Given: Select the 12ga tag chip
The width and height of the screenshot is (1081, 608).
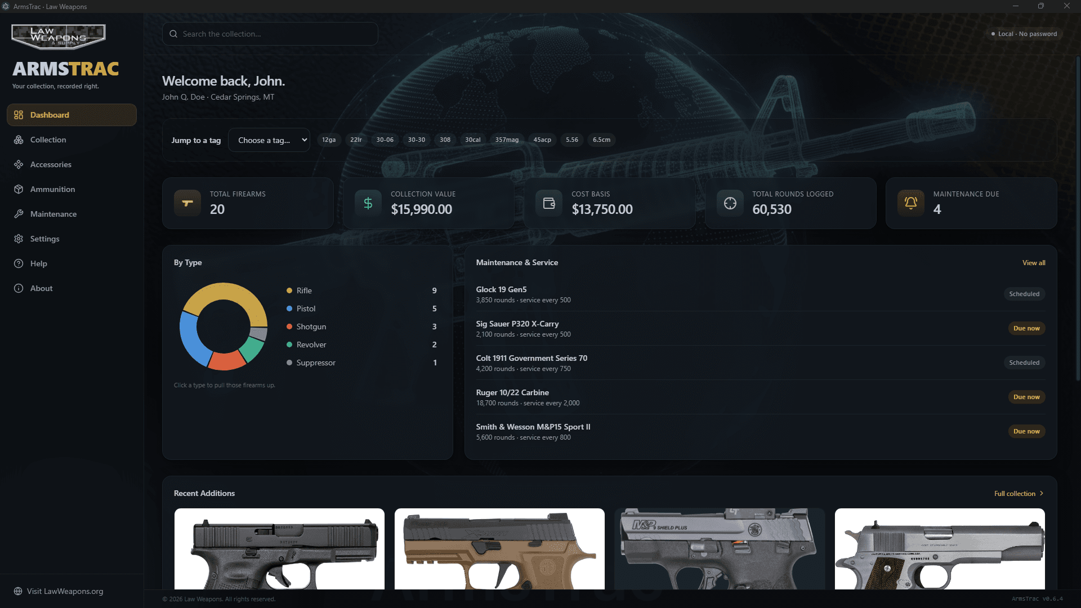Looking at the screenshot, I should pos(329,140).
